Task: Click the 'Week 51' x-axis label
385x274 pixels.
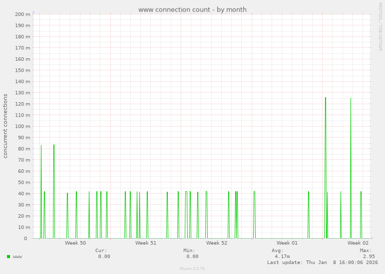Action: point(146,243)
